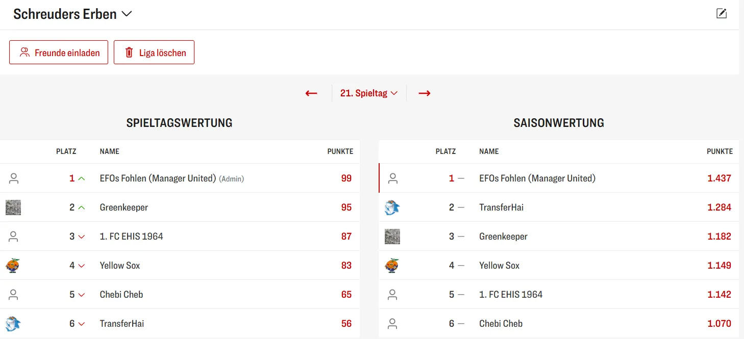Click TransferHai shark avatar in Saisonwertung

[x=392, y=207]
